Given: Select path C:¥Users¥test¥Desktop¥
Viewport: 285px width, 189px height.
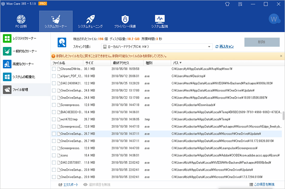Looking at the screenshot, I should click(189, 76).
